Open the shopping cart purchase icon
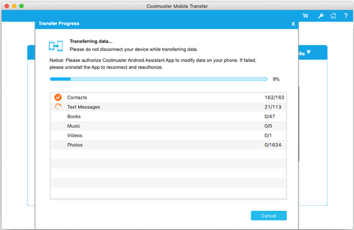Screen dimensions: 354x230 click(x=305, y=16)
